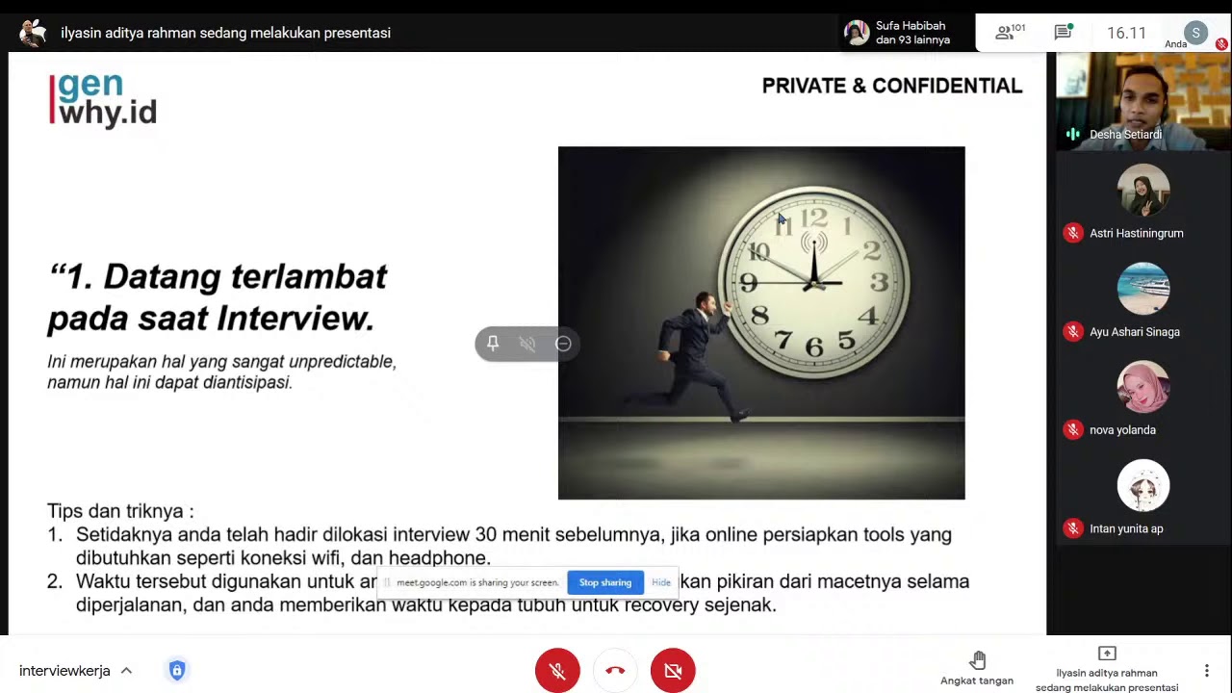Click your own avatar labeled Anda
Viewport: 1232px width, 693px height.
pos(1195,33)
